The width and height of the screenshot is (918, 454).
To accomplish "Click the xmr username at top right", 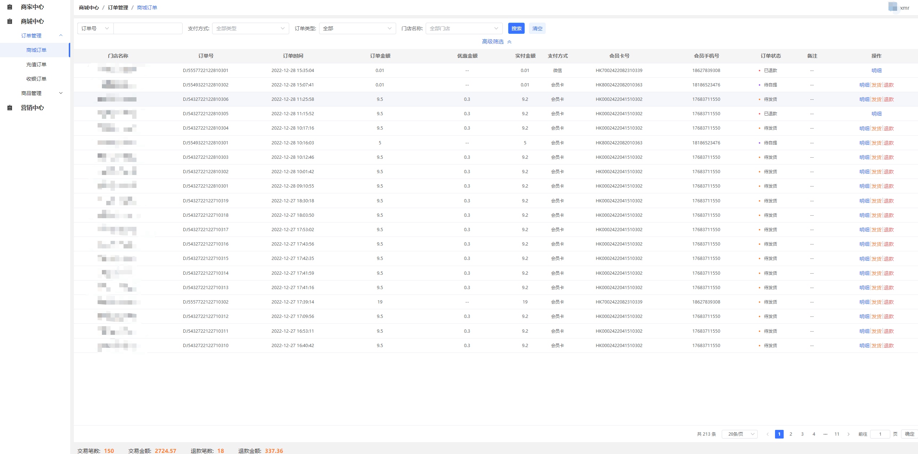I will click(x=904, y=8).
